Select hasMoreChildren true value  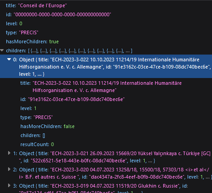point(54,41)
